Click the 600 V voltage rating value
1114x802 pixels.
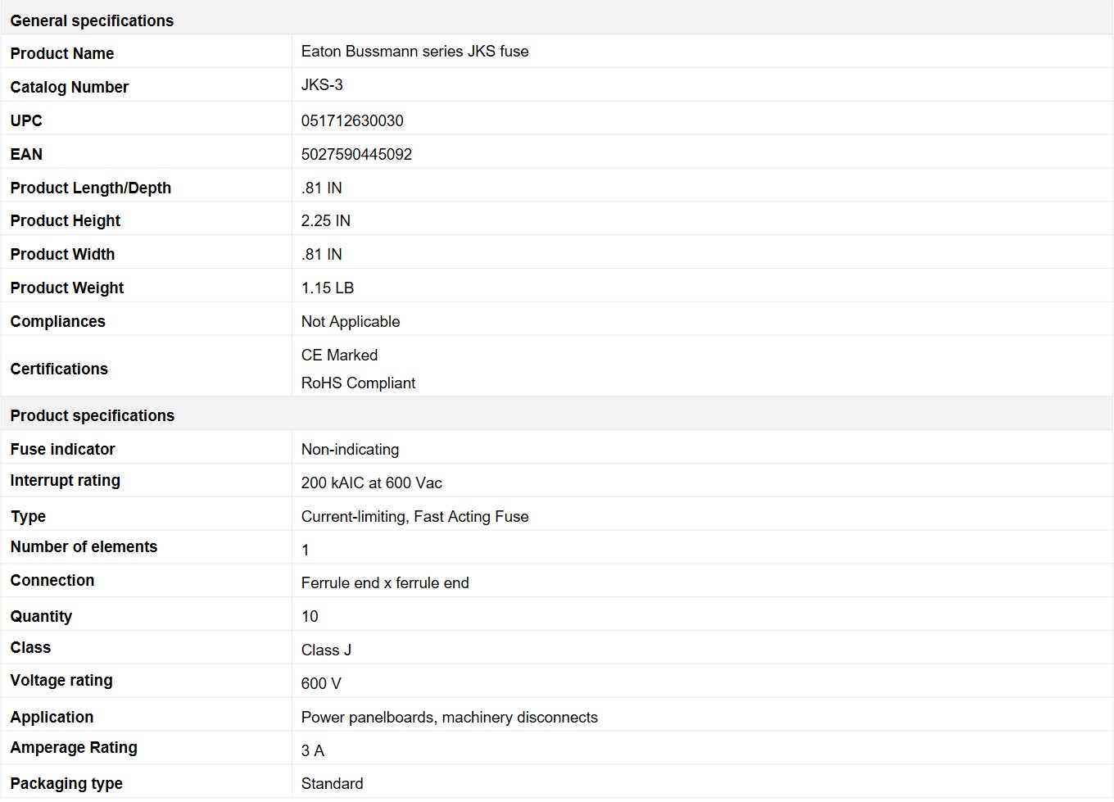coord(321,683)
